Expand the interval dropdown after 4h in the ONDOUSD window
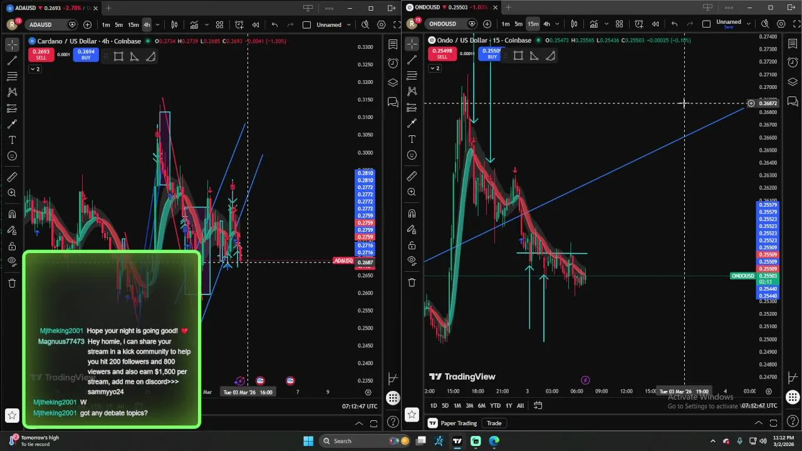This screenshot has width=802, height=451. [557, 24]
